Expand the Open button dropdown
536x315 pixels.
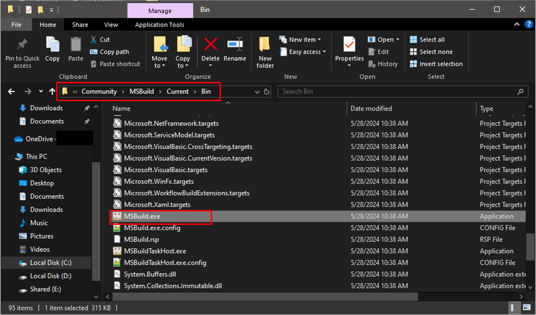[x=398, y=40]
